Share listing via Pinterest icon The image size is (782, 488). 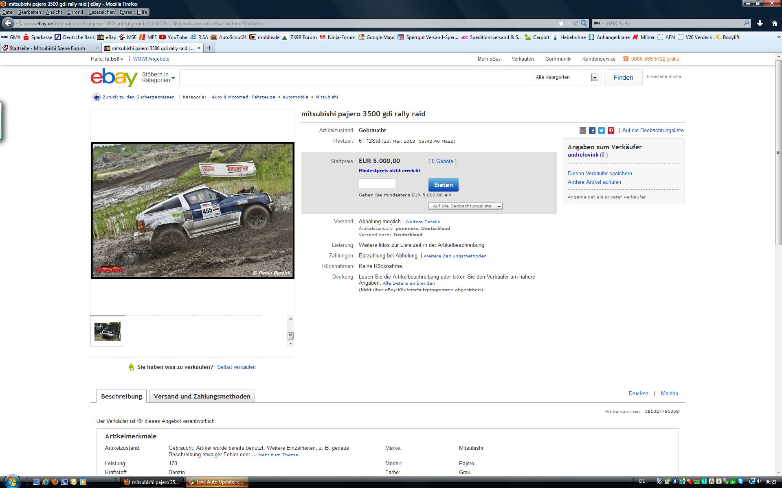(611, 131)
